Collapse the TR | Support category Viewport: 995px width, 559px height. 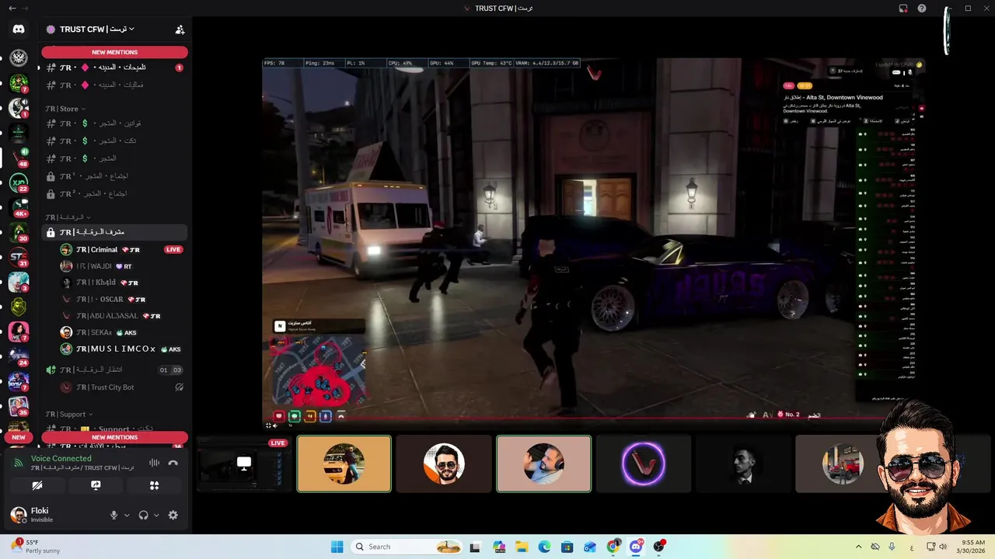[x=68, y=414]
